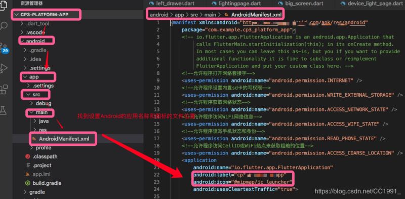Collapse the src folder
The image size is (405, 199).
[x=28, y=95]
